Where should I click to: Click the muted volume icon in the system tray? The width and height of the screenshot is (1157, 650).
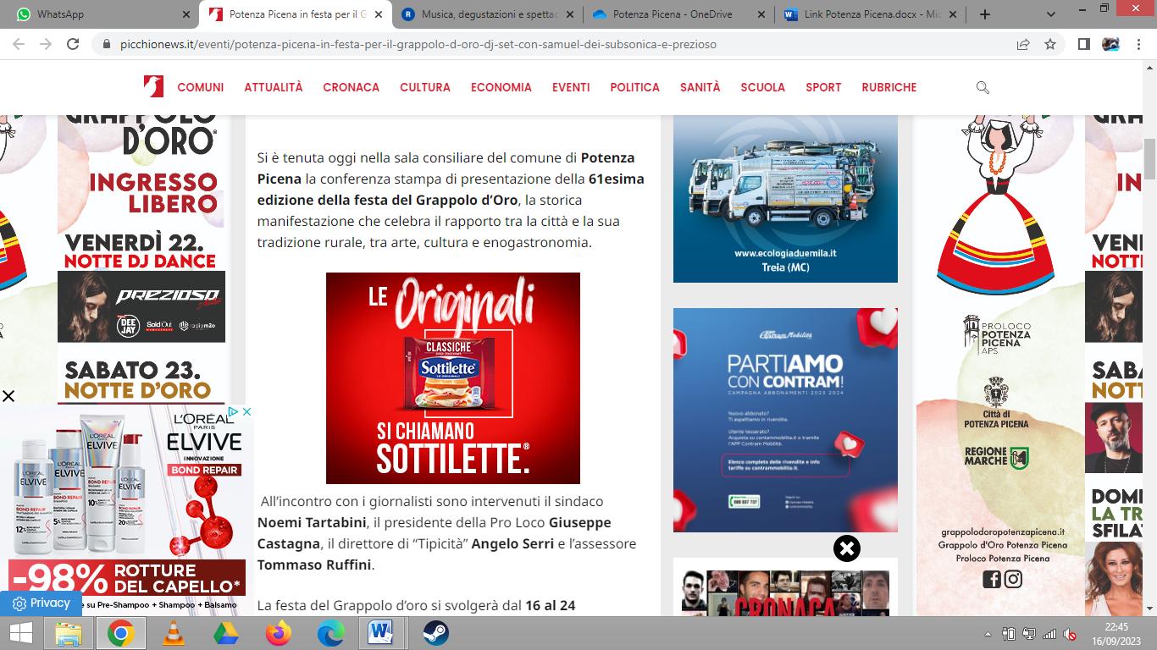click(x=1070, y=634)
